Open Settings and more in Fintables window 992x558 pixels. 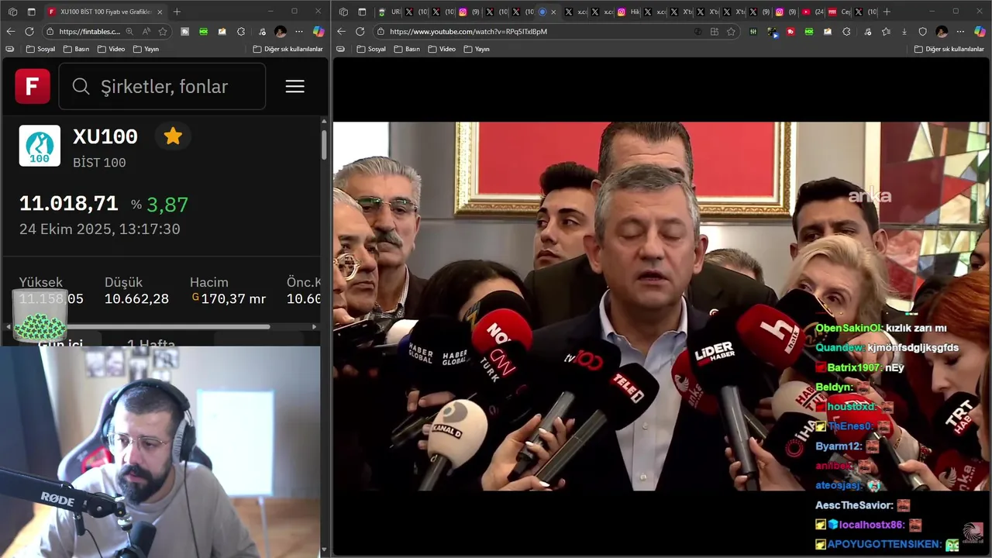click(299, 31)
